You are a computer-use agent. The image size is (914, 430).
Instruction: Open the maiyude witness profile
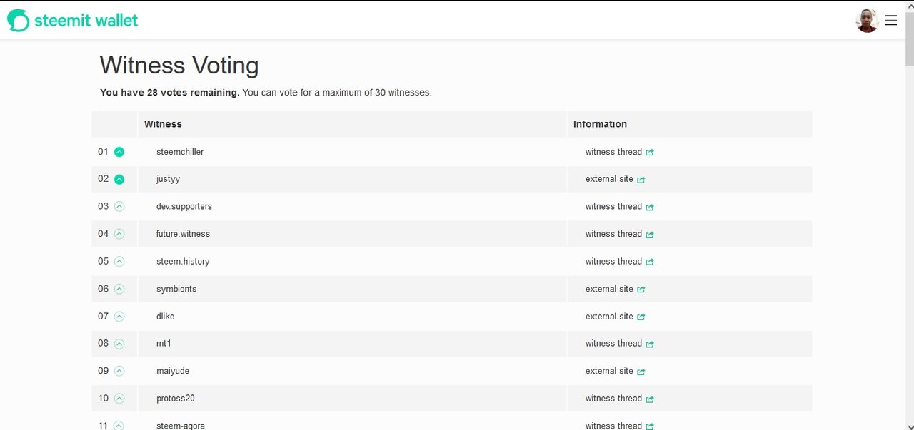[173, 371]
